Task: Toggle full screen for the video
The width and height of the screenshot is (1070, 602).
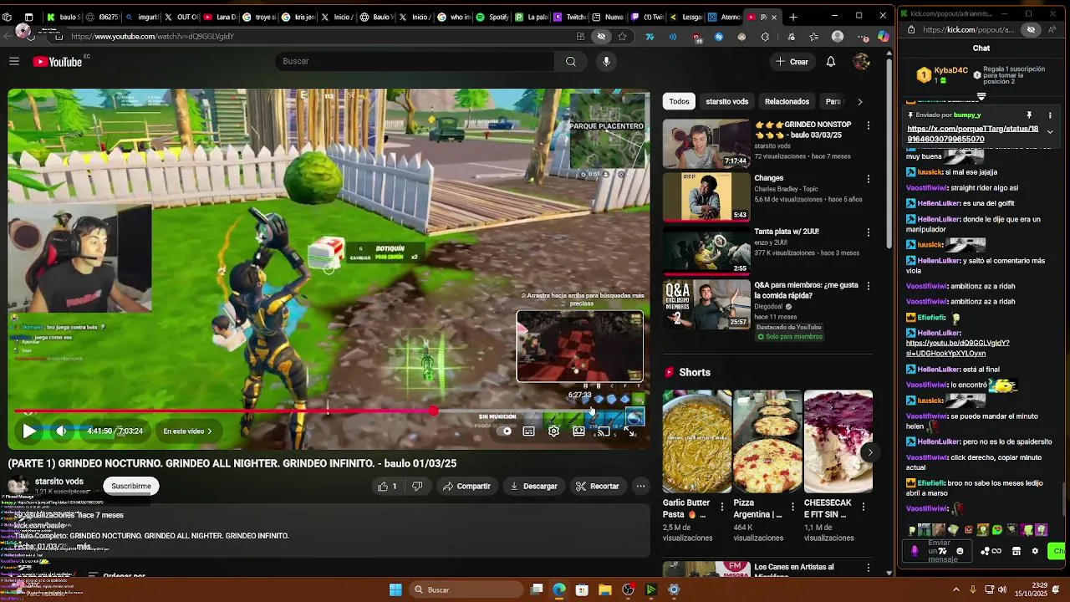Action: coord(629,431)
